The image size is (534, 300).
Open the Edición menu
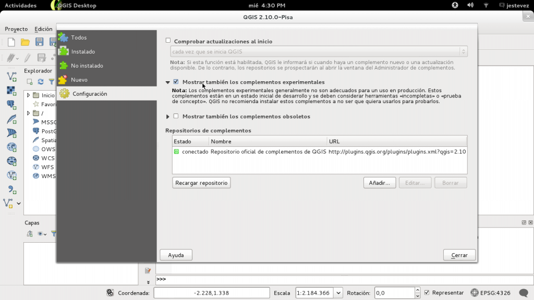coord(43,29)
